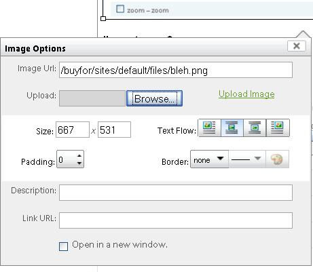
Task: Expand the border line width dropdown
Action: (247, 159)
